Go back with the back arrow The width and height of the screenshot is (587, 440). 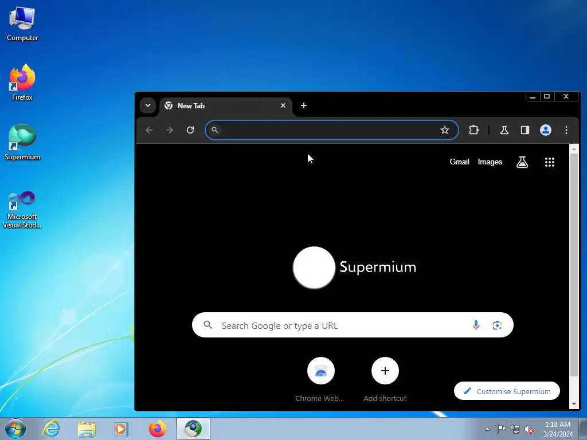coord(149,130)
